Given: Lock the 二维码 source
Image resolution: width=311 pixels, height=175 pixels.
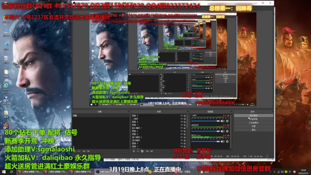Looking at the screenshot, I should (x=185, y=119).
